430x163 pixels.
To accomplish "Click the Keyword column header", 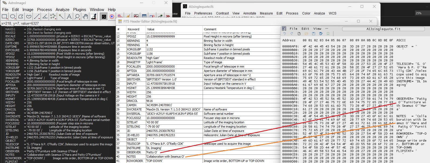I will 133,29.
